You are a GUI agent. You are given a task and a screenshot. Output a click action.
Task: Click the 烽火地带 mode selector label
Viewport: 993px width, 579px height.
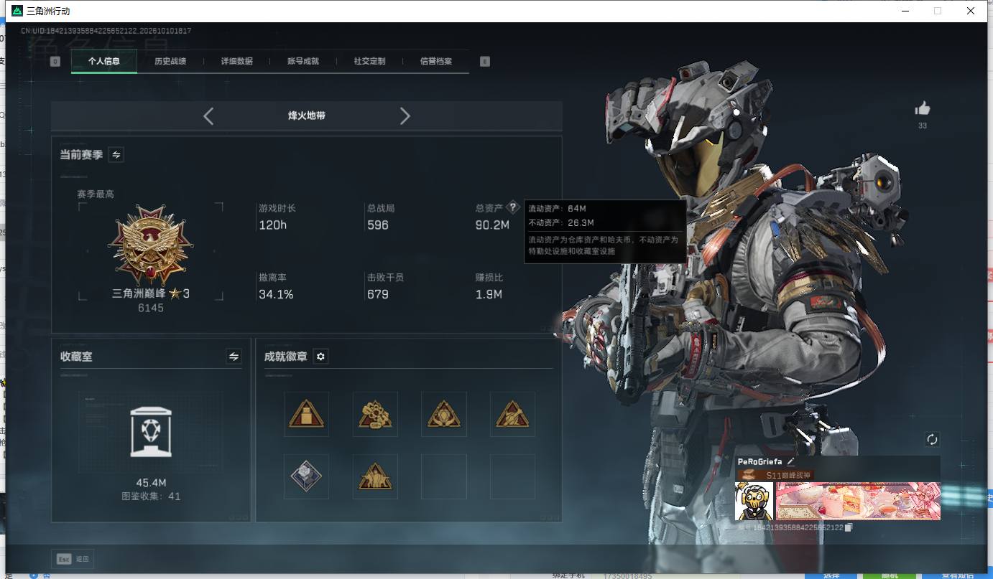tap(307, 116)
